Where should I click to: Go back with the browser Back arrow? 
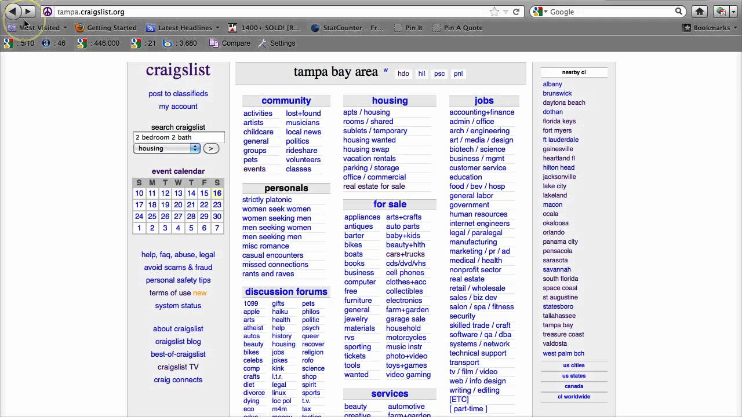pos(13,11)
